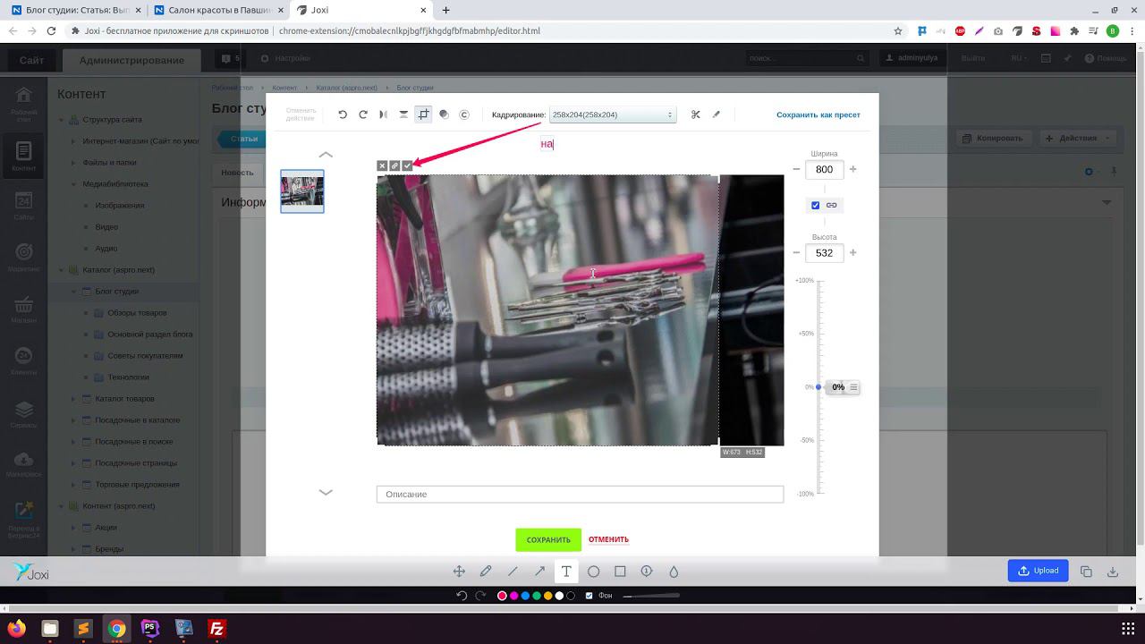
Task: Select the Joxi text tool
Action: pos(566,572)
